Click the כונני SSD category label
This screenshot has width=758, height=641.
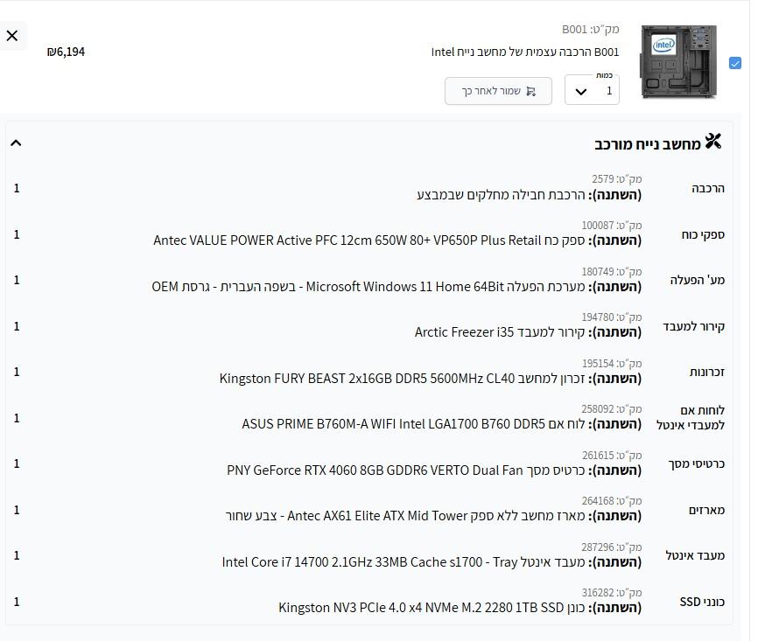coord(702,602)
